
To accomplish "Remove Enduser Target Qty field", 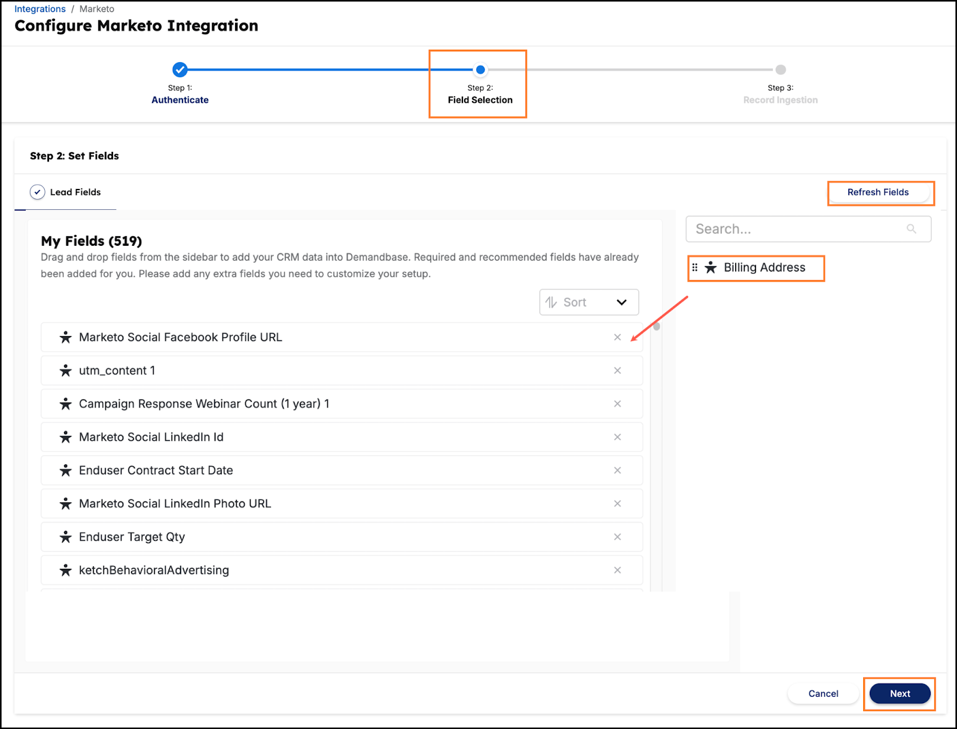I will (x=617, y=537).
